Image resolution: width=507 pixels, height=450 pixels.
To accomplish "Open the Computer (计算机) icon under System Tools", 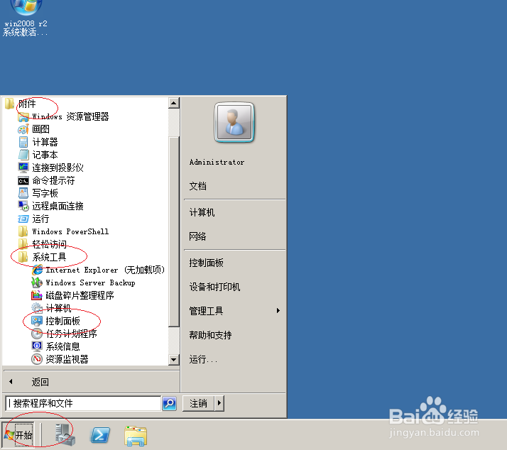I will [37, 308].
